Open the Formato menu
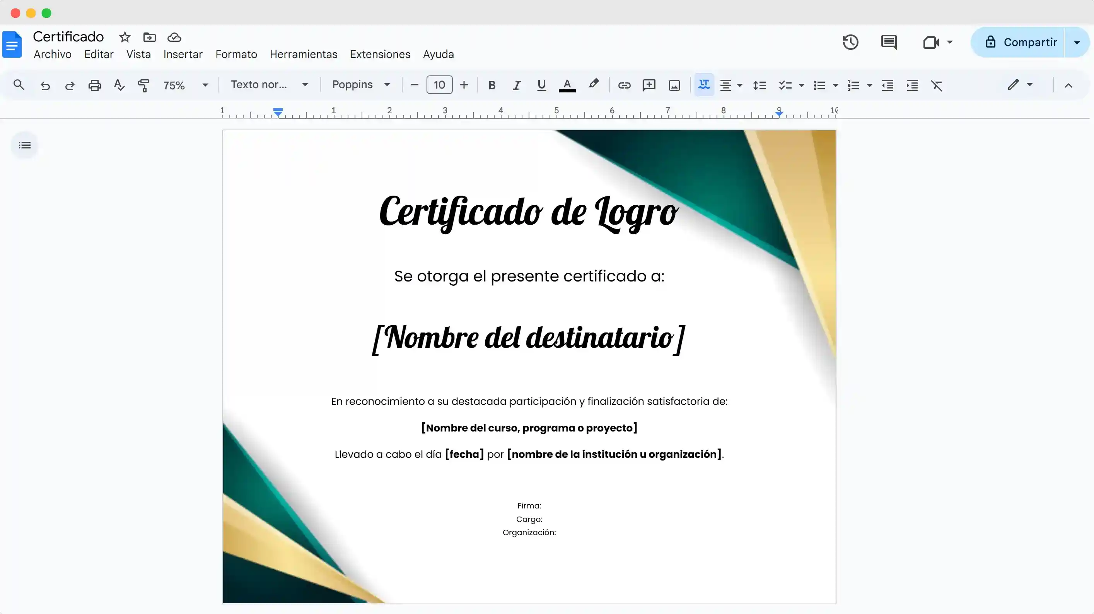Viewport: 1094px width, 614px height. (236, 55)
